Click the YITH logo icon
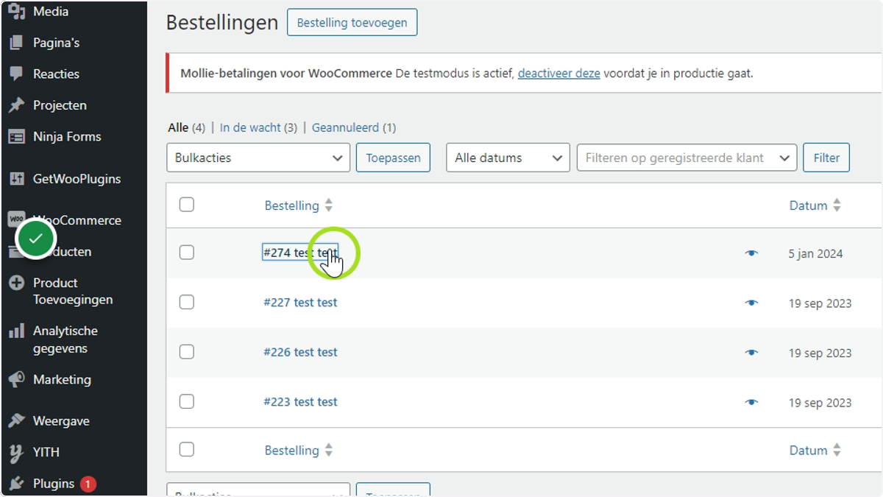Screen dimensions: 883x497 (x=16, y=453)
